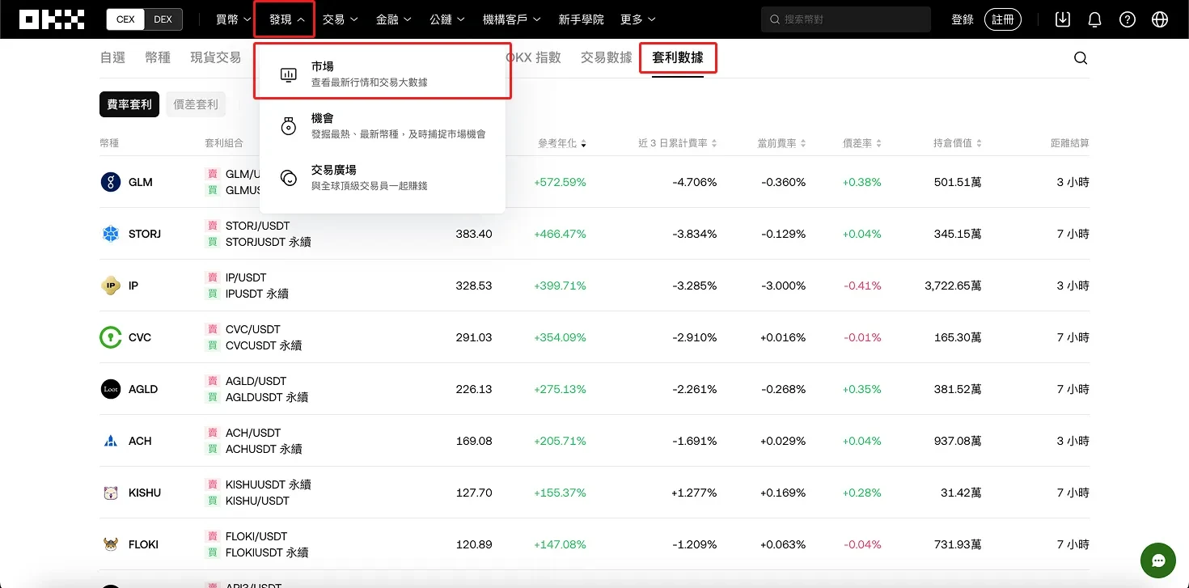Screen dimensions: 1189x588
Task: Expand the 交易 menu
Action: (x=340, y=19)
